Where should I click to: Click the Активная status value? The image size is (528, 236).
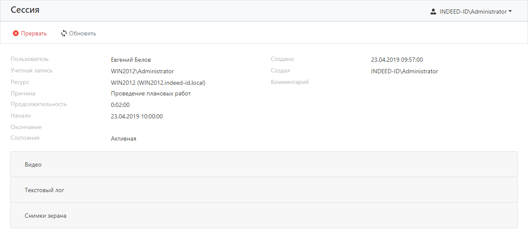click(x=123, y=138)
